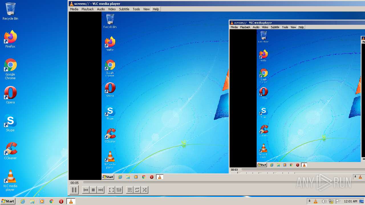Skip to next media in playlist
The height and width of the screenshot is (205, 365).
[100, 190]
